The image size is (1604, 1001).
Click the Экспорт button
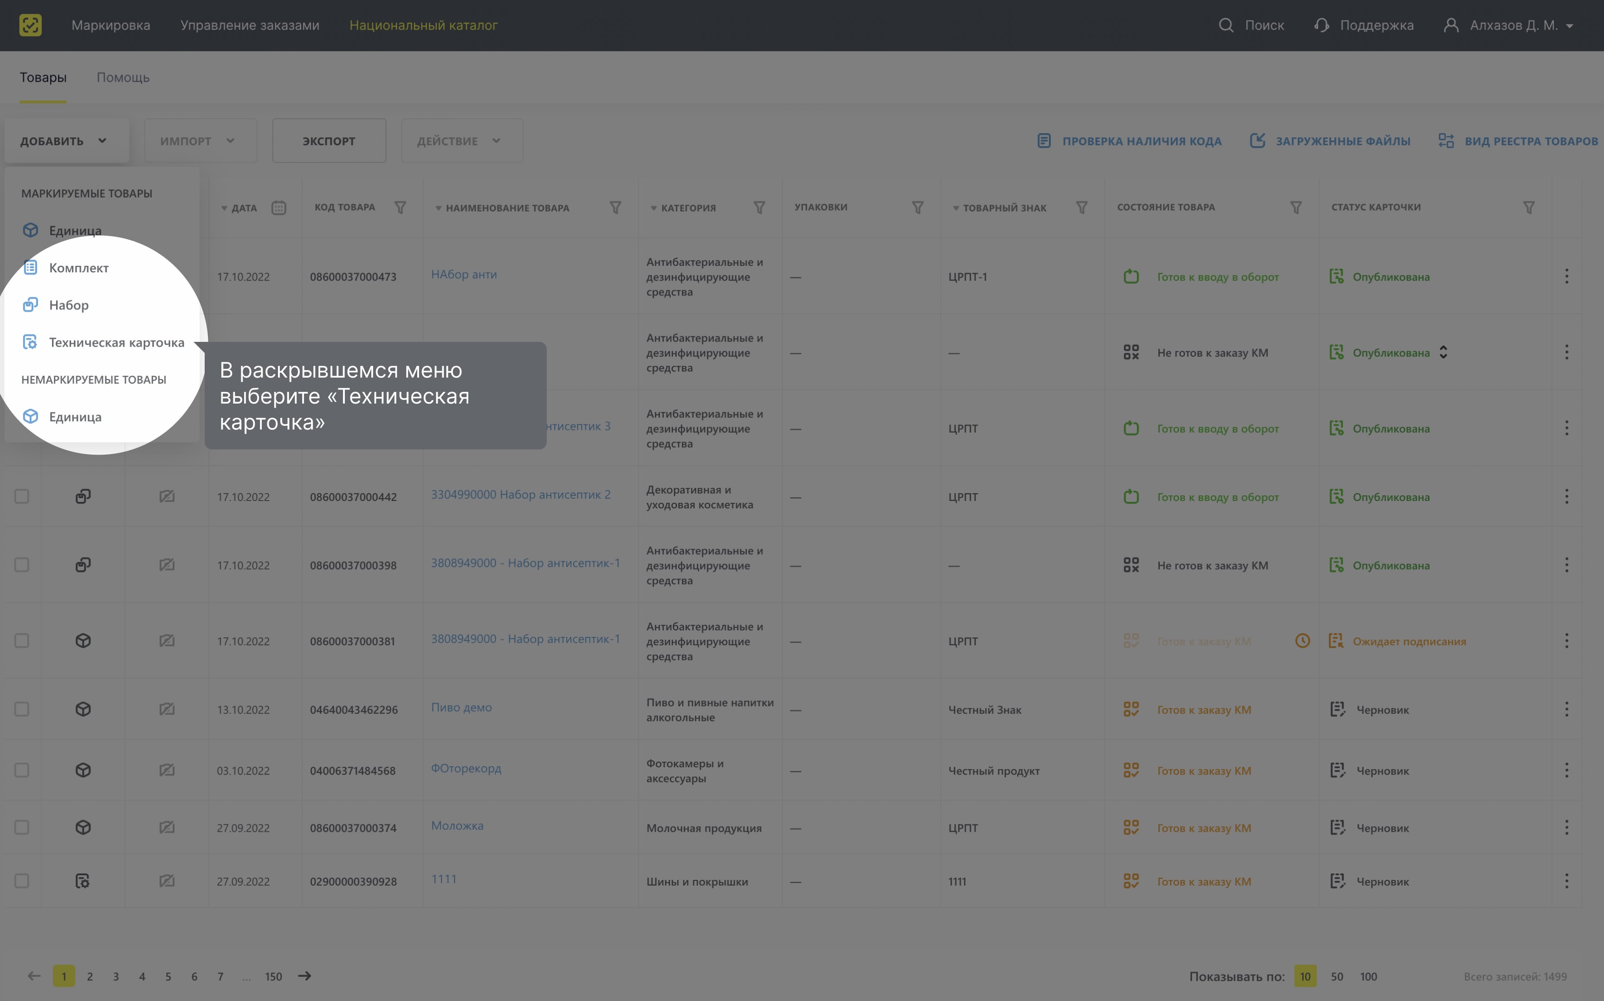[x=329, y=141]
